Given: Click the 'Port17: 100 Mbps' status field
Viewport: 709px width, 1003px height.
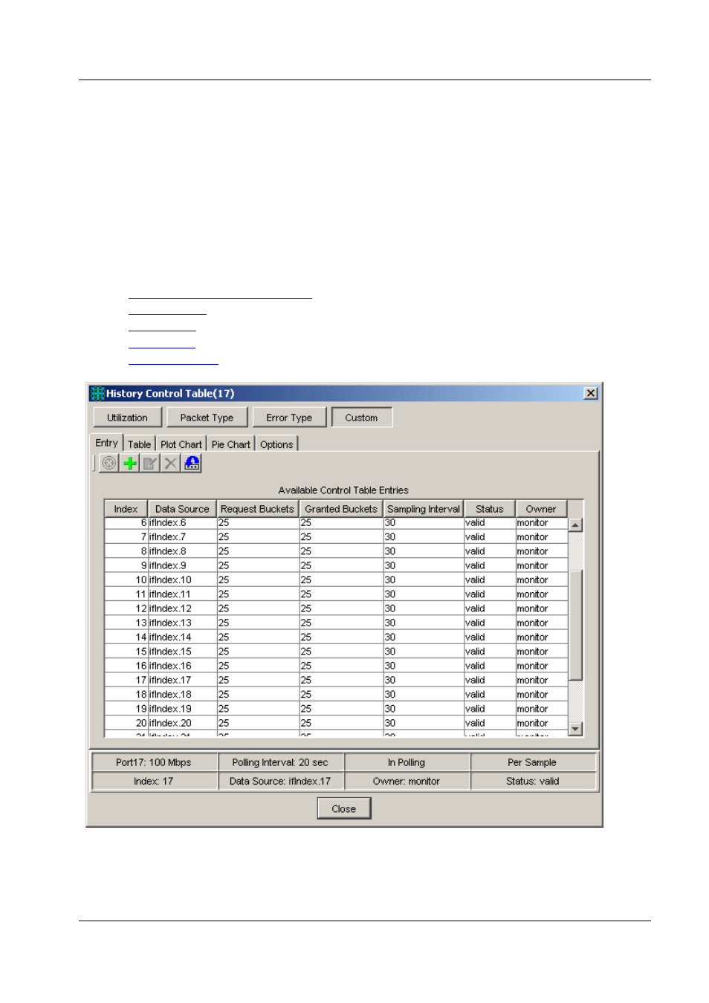Looking at the screenshot, I should tap(154, 762).
